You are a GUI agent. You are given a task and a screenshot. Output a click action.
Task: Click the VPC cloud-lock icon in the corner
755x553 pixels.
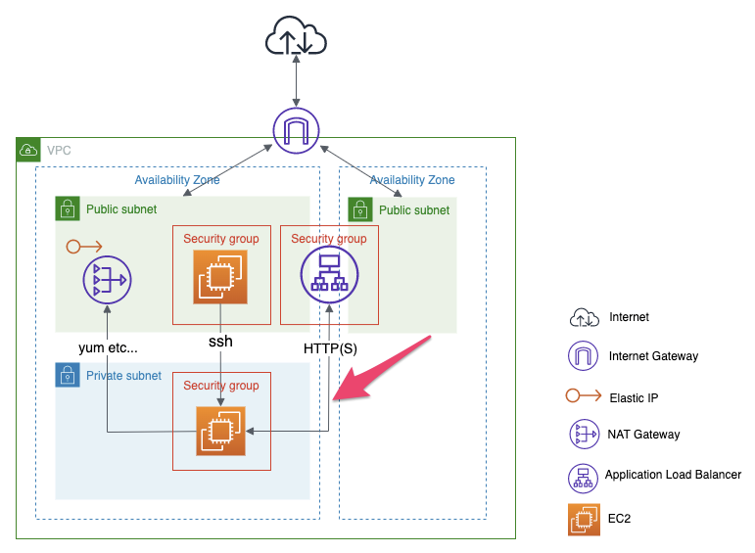click(28, 150)
